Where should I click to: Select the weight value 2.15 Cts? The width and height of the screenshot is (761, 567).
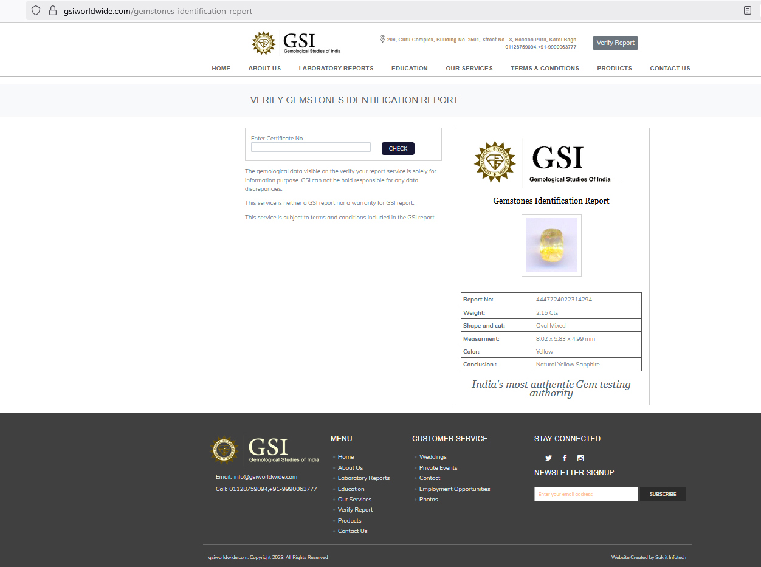pyautogui.click(x=547, y=312)
